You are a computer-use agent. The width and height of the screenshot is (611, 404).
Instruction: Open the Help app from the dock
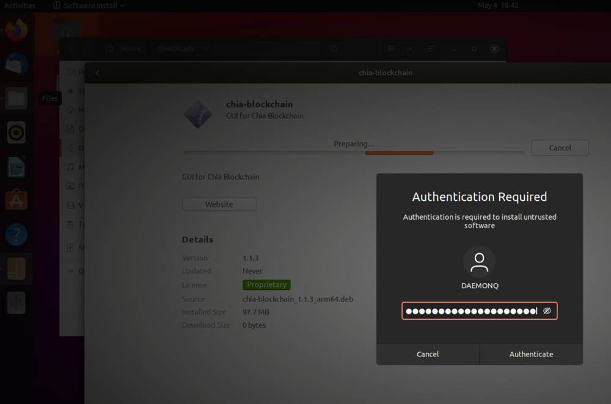tap(16, 234)
